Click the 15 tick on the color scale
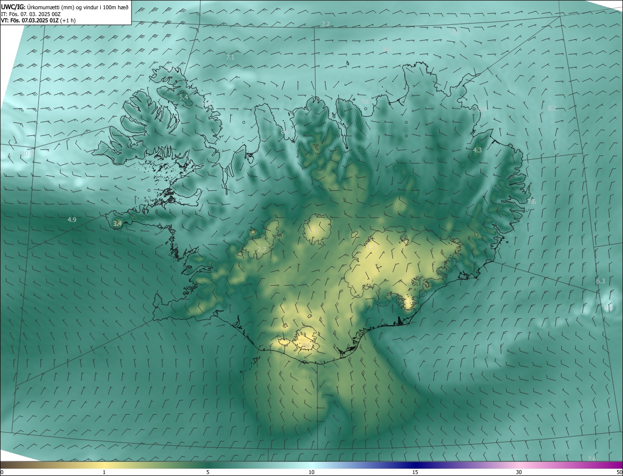This screenshot has height=476, width=623. 415,472
